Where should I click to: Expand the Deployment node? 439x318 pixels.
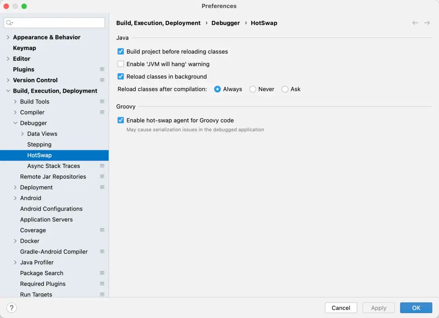[x=15, y=187]
